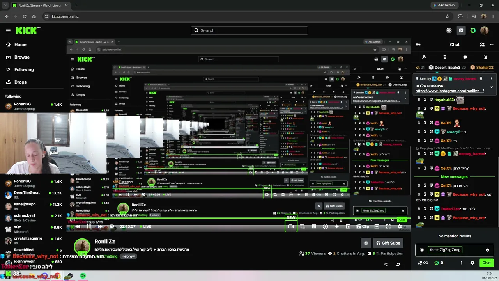The image size is (499, 281).
Task: Create a Clip from the player controls
Action: [363, 226]
